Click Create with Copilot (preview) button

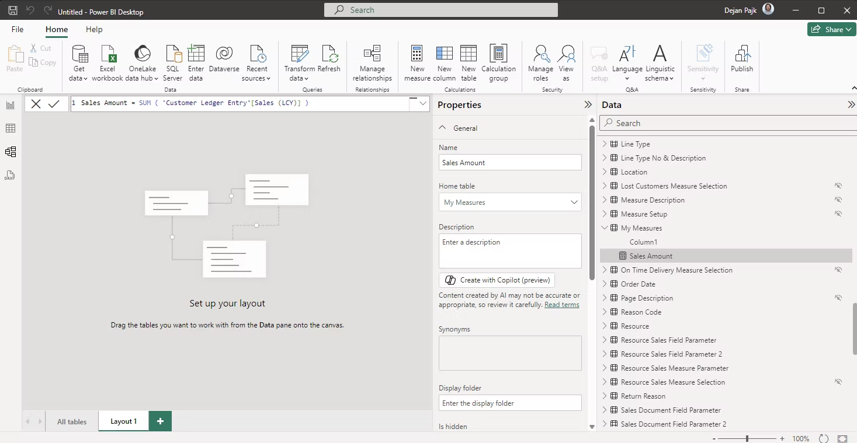pos(497,280)
